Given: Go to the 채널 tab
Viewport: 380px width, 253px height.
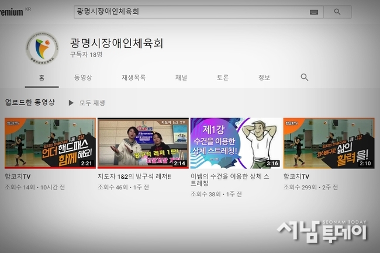Looking at the screenshot, I should pyautogui.click(x=181, y=78).
